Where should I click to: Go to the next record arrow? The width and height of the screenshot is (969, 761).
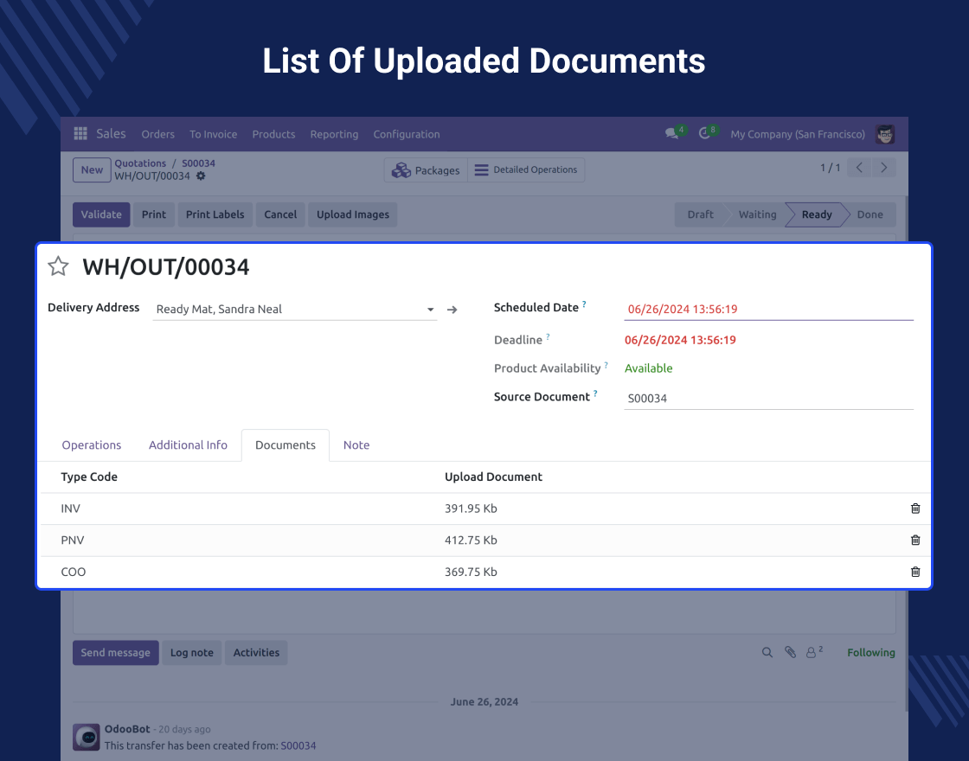tap(883, 168)
